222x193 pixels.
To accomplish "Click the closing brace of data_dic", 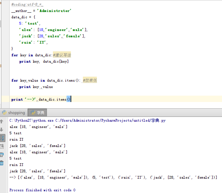I will [12, 49].
